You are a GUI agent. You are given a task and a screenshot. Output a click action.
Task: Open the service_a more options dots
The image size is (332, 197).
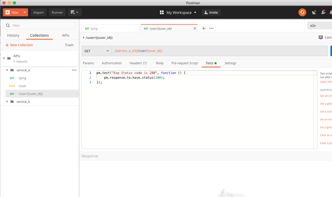pos(74,70)
